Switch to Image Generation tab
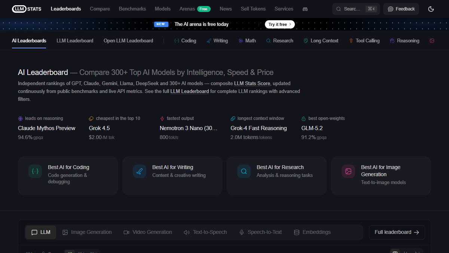Screen dimensions: 449x253 click(x=87, y=232)
